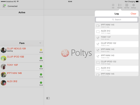Tap the Connected user status icon
The height and width of the screenshot is (105, 140).
pyautogui.click(x=4, y=6)
